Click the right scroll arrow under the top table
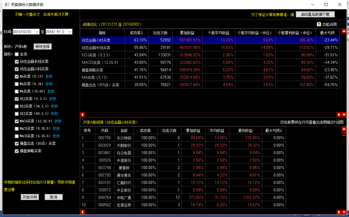349x217 pixels. (339, 114)
